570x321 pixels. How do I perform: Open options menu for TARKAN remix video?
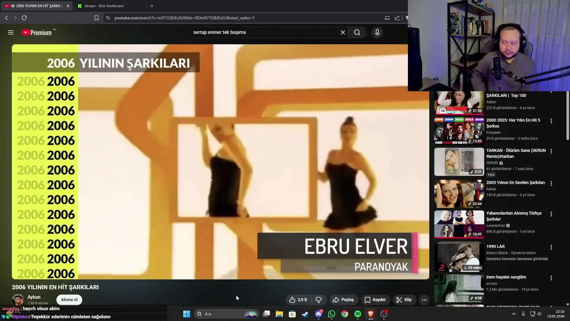pos(551,151)
